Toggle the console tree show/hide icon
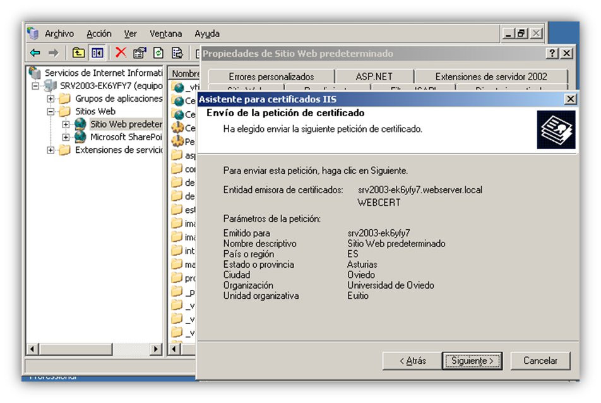The height and width of the screenshot is (403, 601). [x=97, y=52]
